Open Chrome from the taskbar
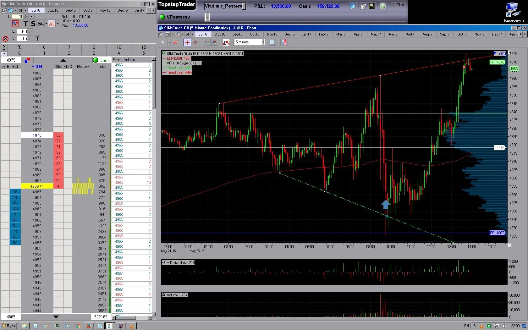 point(78,326)
